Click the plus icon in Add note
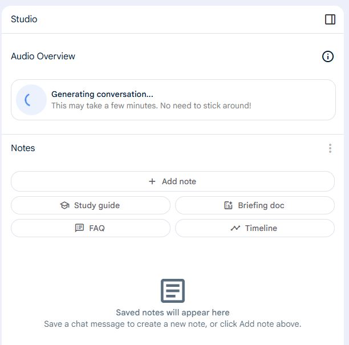The image size is (349, 345). pyautogui.click(x=152, y=181)
